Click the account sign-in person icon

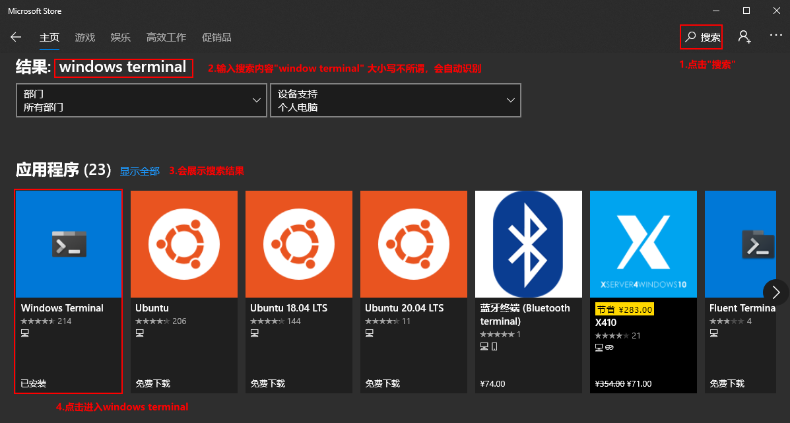(x=744, y=37)
